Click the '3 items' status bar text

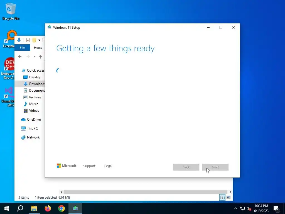coord(24,198)
